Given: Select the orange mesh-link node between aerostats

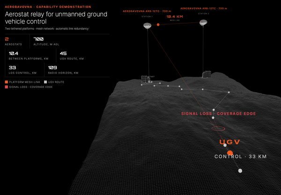Looking at the screenshot, I should click(158, 25).
